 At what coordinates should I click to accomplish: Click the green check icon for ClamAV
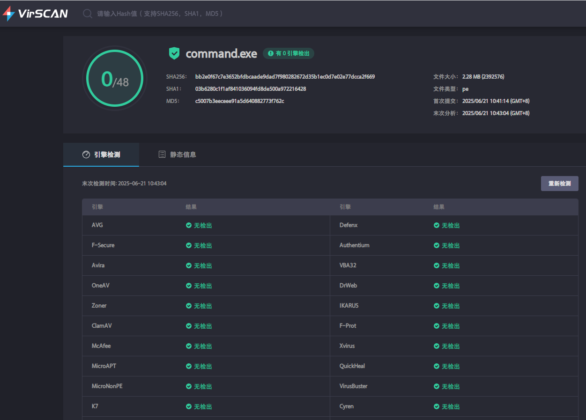pos(189,326)
